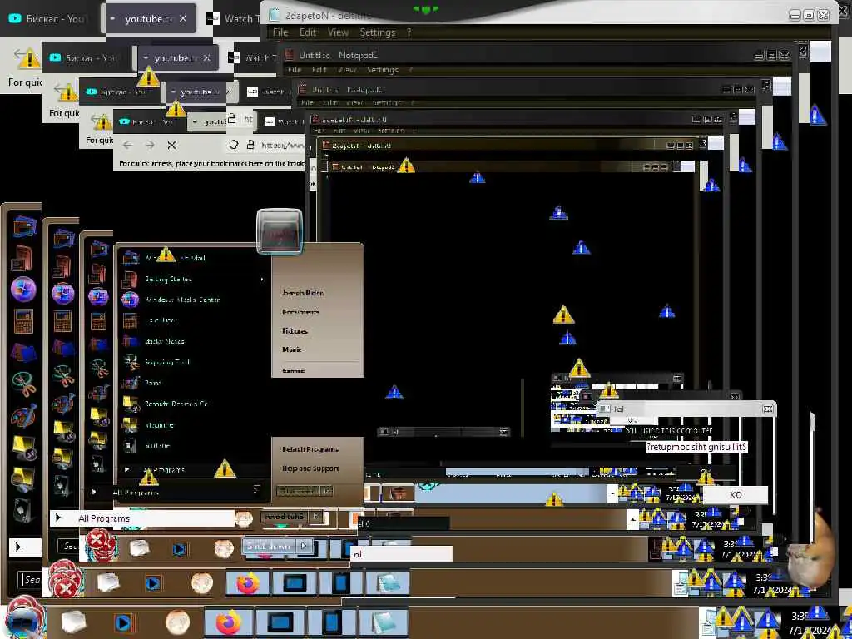Click Firefox in the second-lowest taskbar row

[x=248, y=584]
